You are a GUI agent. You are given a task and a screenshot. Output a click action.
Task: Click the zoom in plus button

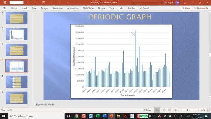pos(199,110)
